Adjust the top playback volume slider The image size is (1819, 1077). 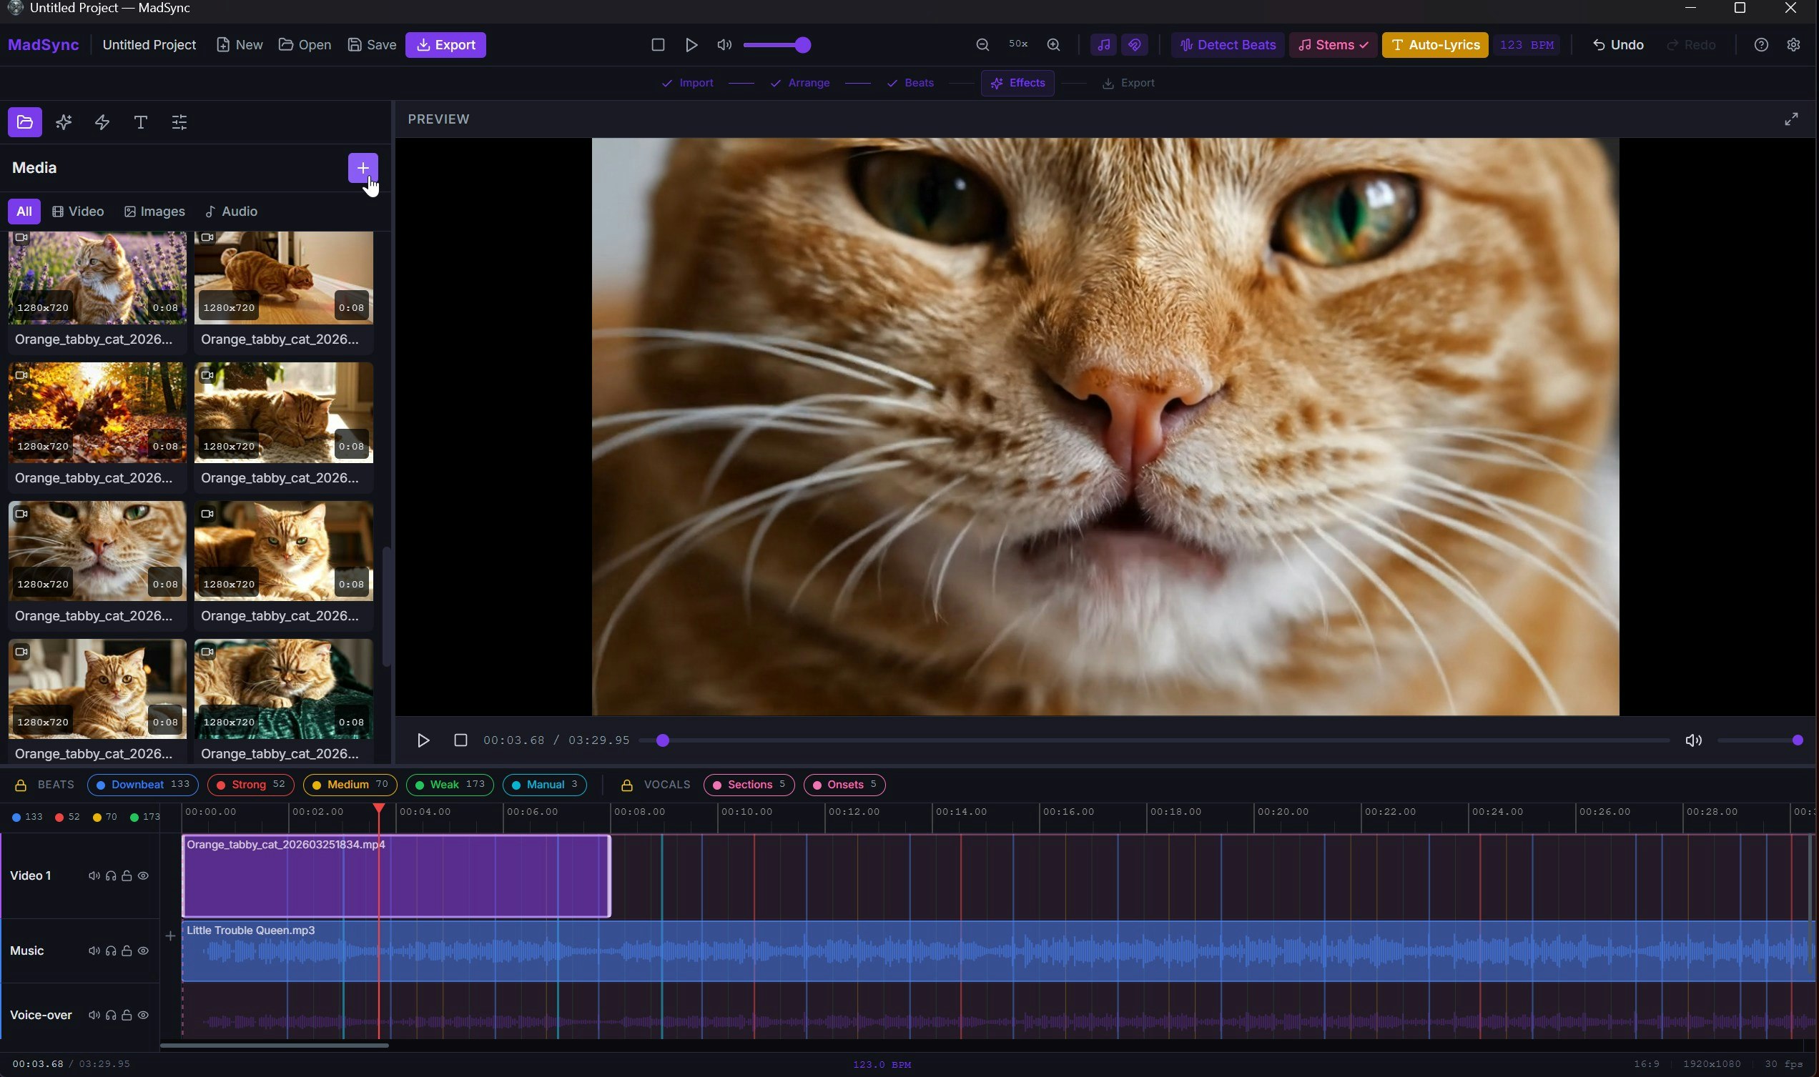pos(777,44)
